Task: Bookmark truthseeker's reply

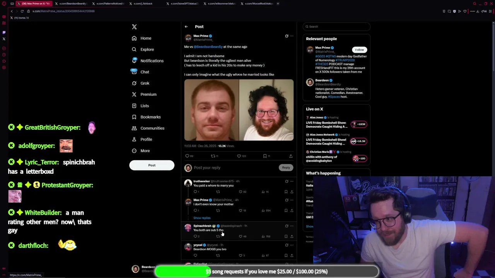Action: pos(286,192)
